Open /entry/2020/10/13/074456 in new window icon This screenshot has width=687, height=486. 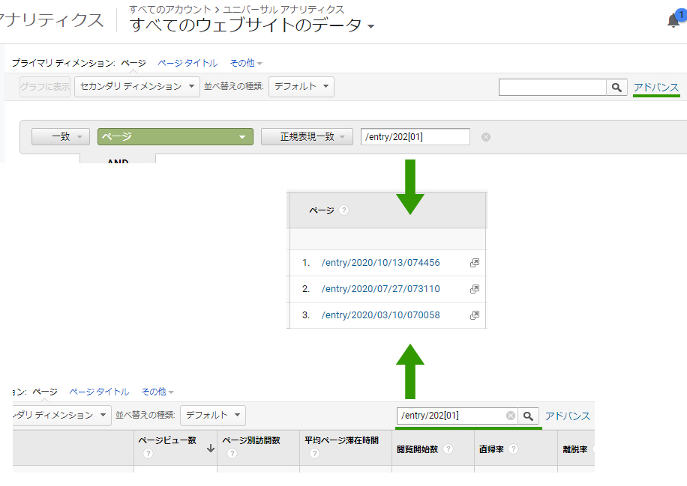[475, 263]
